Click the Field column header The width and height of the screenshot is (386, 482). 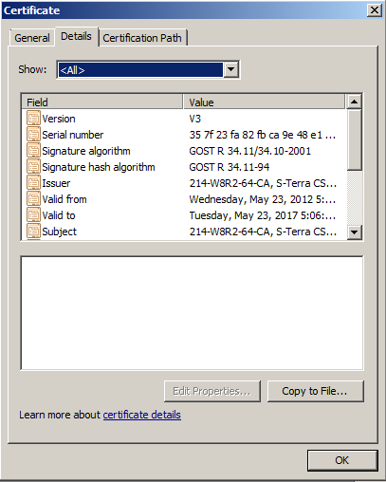click(x=102, y=102)
